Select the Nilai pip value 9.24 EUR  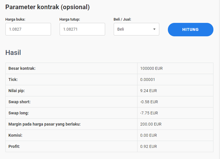pyautogui.click(x=148, y=91)
